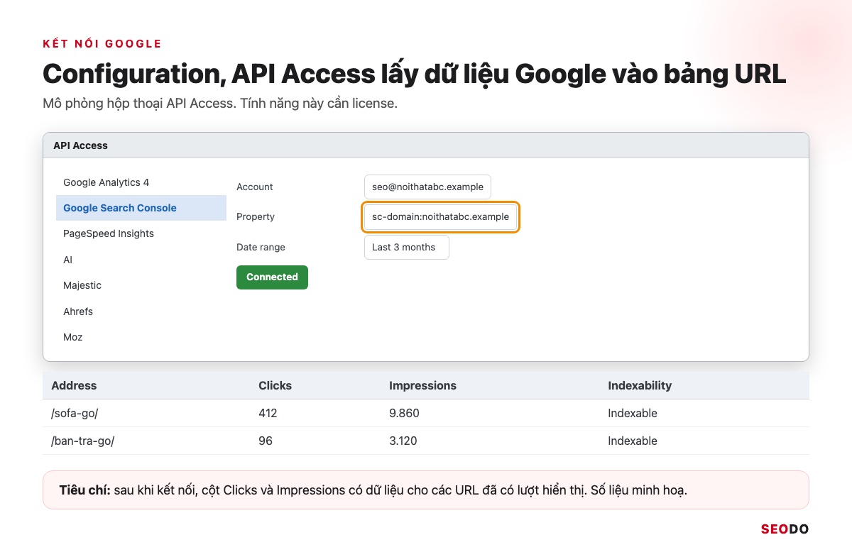852x552 pixels.
Task: Select Ahrefs in the sidebar
Action: (141, 311)
